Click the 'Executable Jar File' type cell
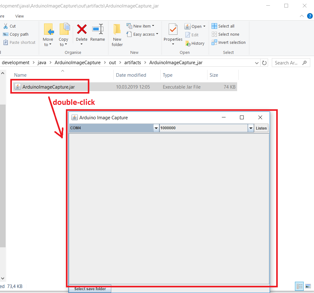 tap(182, 87)
